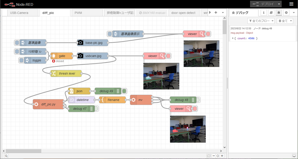Expand the count 4506 debug object

(x=233, y=38)
